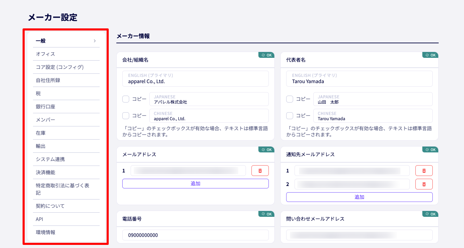Viewport: 464px width, 248px height.
Task: Delete notification email address row 2
Action: coord(424,184)
